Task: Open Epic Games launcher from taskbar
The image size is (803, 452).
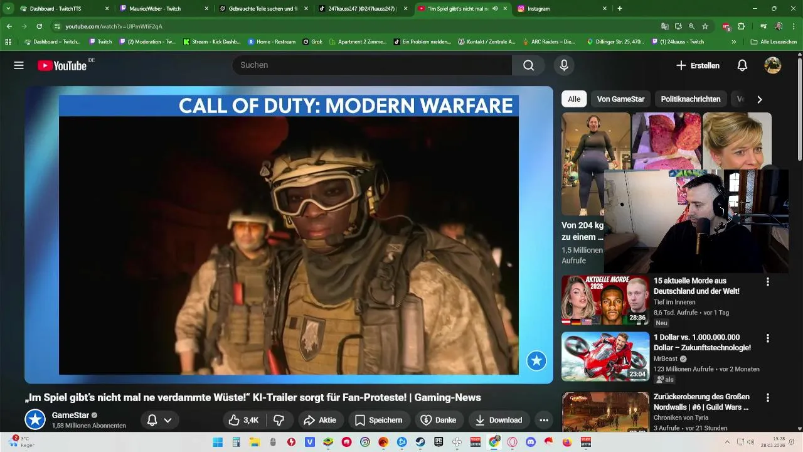Action: pos(439,442)
